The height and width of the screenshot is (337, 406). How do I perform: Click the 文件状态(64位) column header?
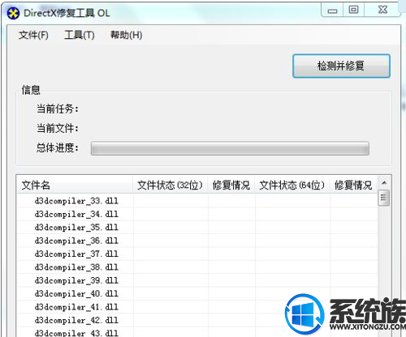click(x=292, y=185)
